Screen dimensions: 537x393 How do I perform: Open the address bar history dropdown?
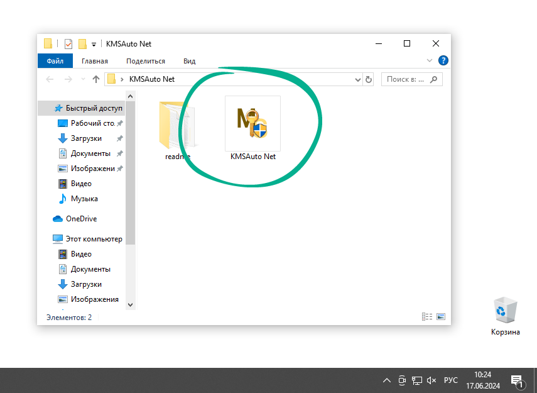pyautogui.click(x=358, y=80)
